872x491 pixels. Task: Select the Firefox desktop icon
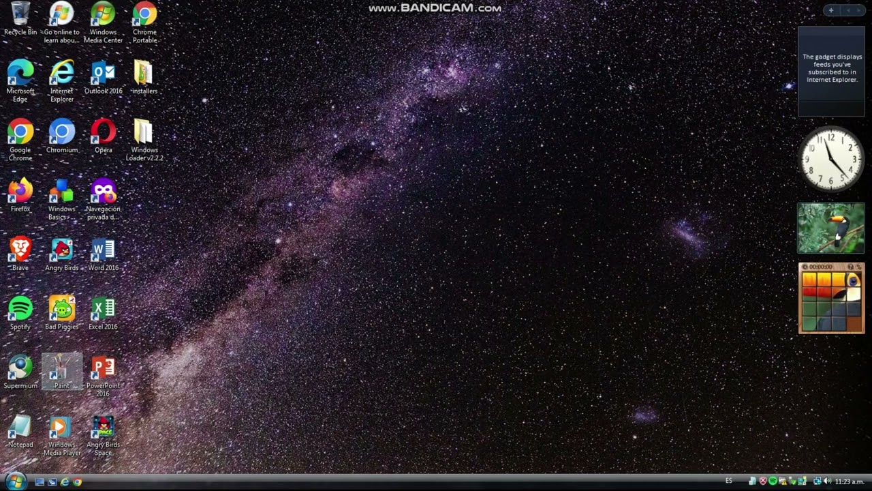coord(20,196)
